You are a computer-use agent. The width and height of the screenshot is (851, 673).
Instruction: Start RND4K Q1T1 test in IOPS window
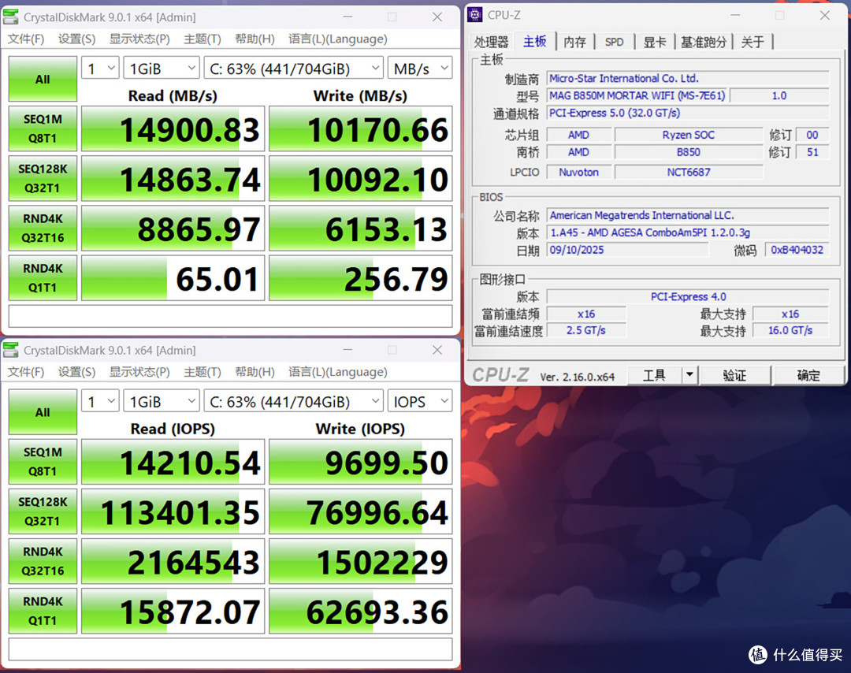pos(43,611)
